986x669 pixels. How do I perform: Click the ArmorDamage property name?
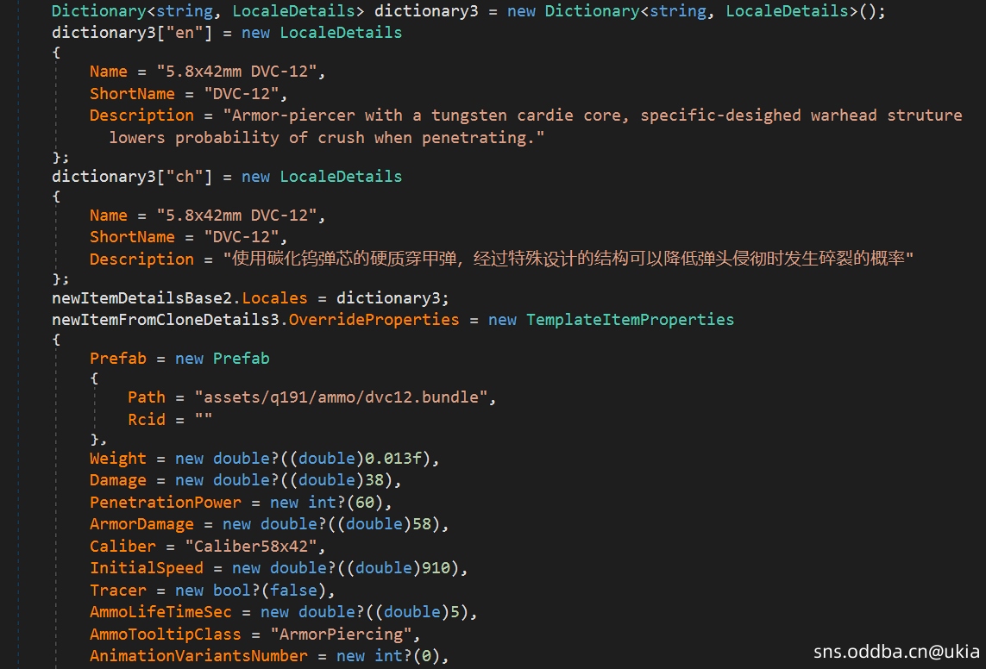pos(141,524)
